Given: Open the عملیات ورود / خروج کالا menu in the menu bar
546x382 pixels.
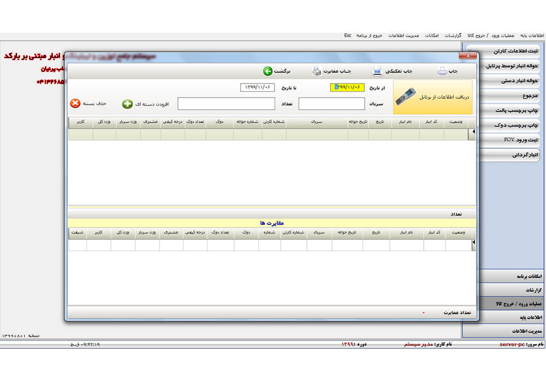Looking at the screenshot, I should (491, 35).
